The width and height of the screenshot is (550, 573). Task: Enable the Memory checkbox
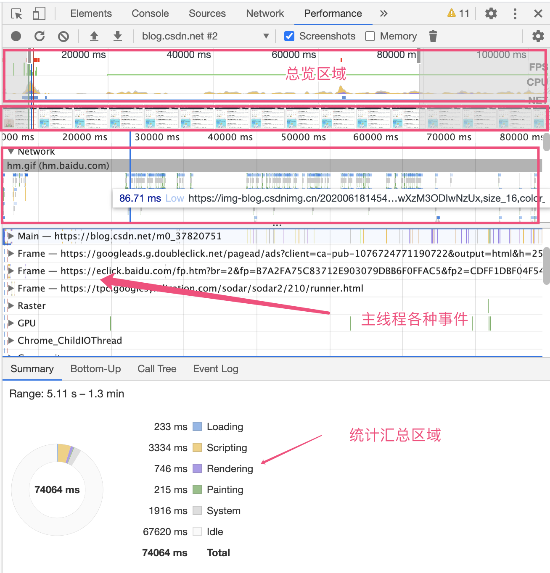click(370, 36)
